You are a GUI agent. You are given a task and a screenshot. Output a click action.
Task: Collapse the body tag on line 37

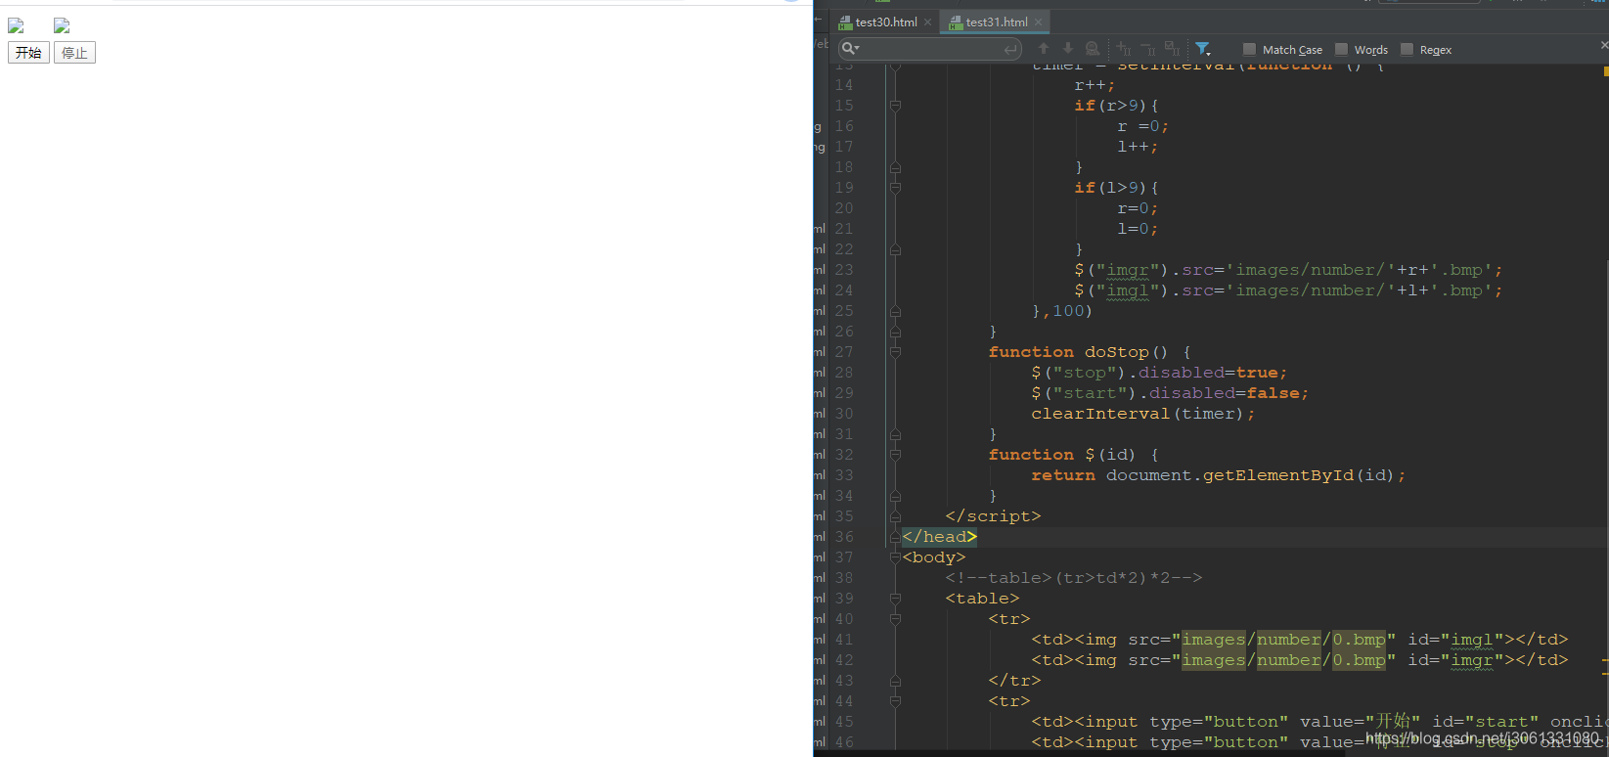point(895,557)
